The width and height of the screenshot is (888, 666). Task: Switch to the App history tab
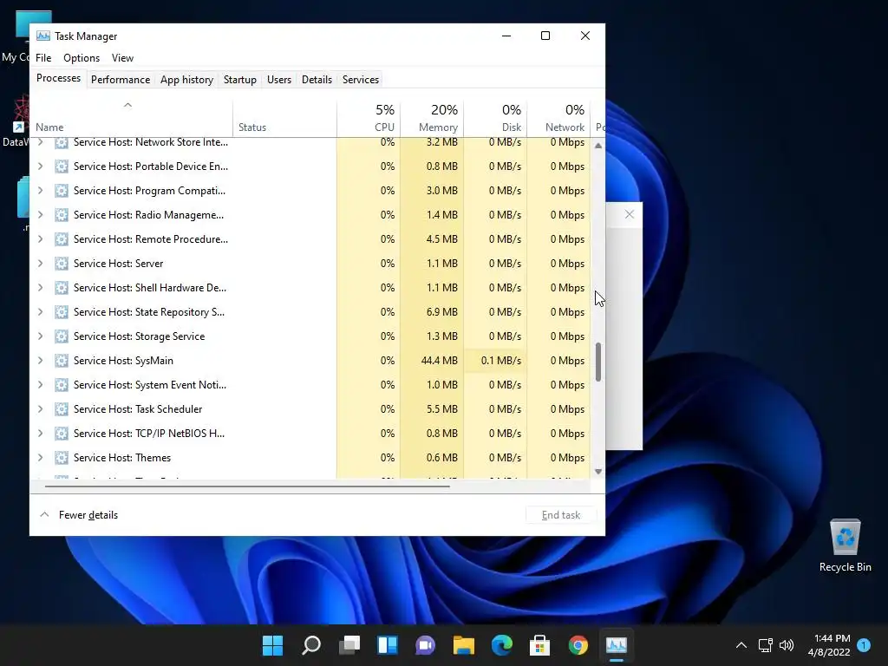point(187,80)
